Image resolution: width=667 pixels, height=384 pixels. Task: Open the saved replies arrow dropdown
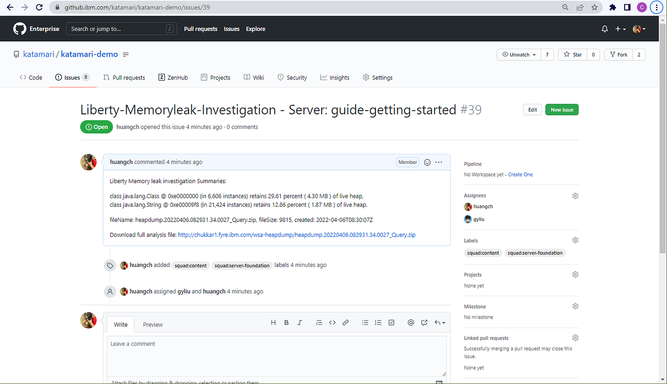(x=440, y=323)
